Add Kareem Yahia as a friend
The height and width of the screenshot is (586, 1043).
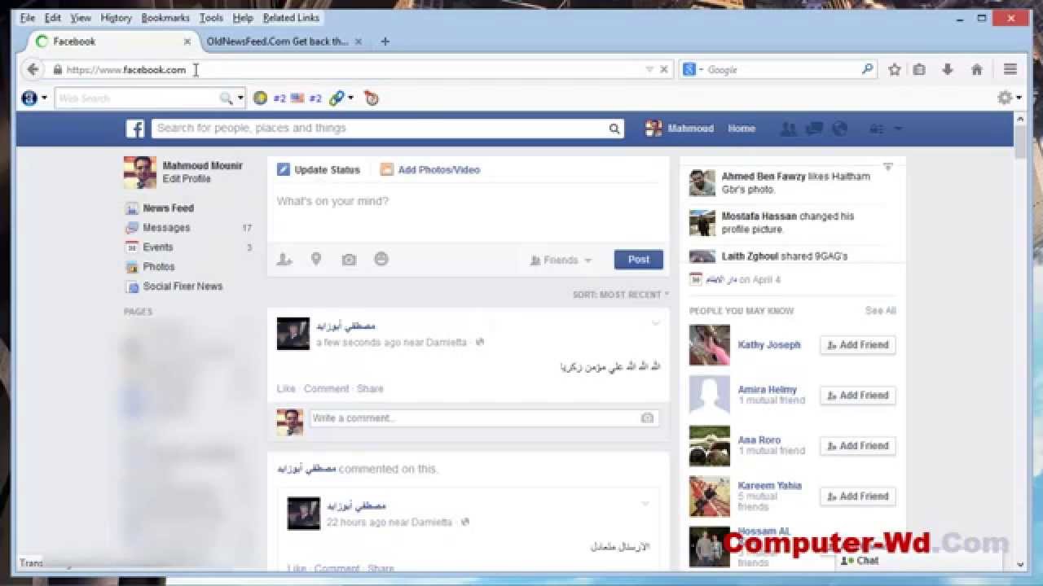click(x=858, y=496)
